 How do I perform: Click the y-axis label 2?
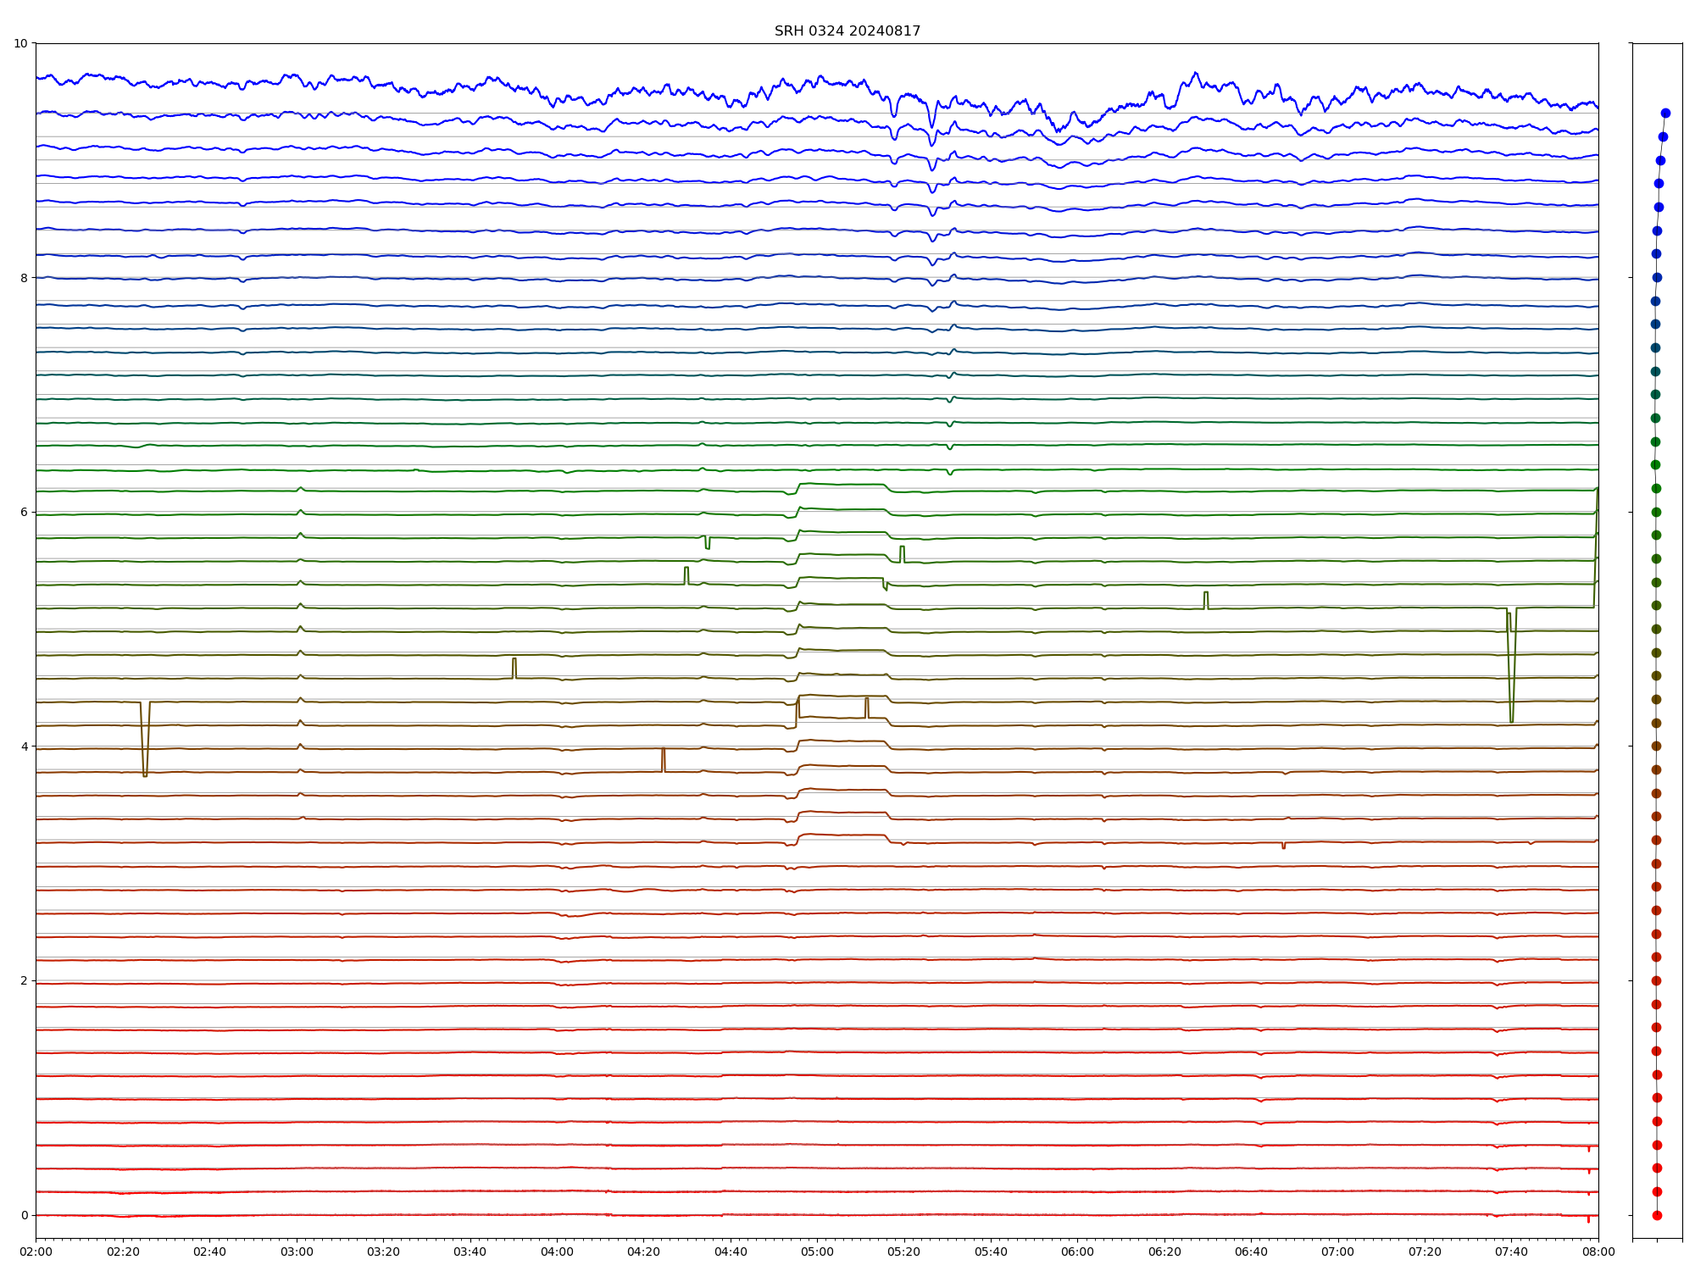(x=24, y=980)
